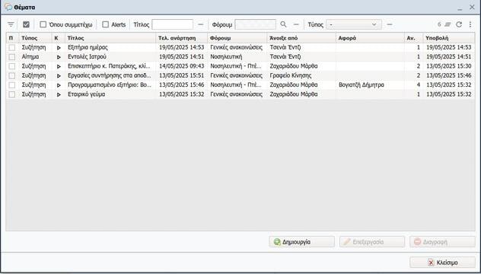
Task: Click the Διαγραφή delete button
Action: [442, 242]
